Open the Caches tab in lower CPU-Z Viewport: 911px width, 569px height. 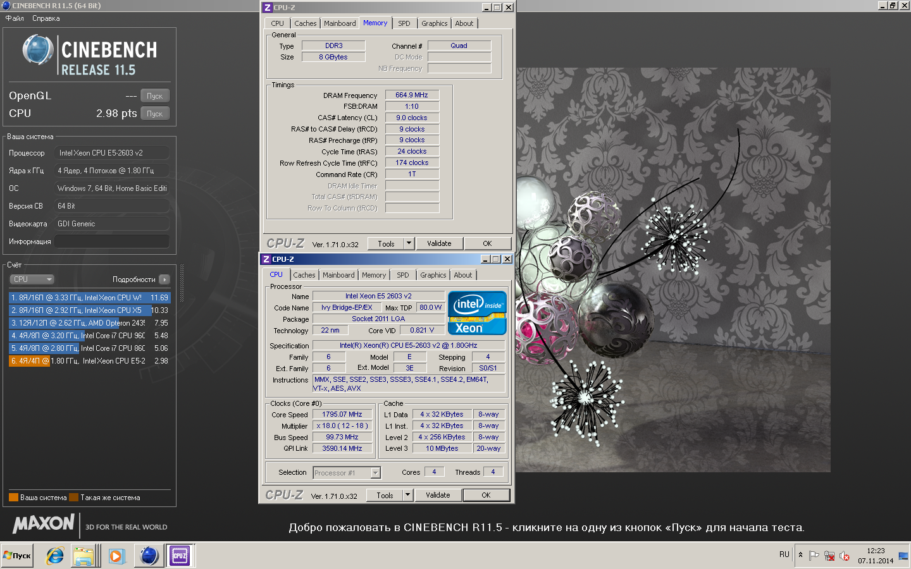(x=304, y=275)
